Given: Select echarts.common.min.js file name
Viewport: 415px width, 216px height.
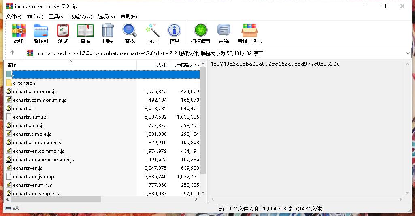Looking at the screenshot, I should (40, 100).
